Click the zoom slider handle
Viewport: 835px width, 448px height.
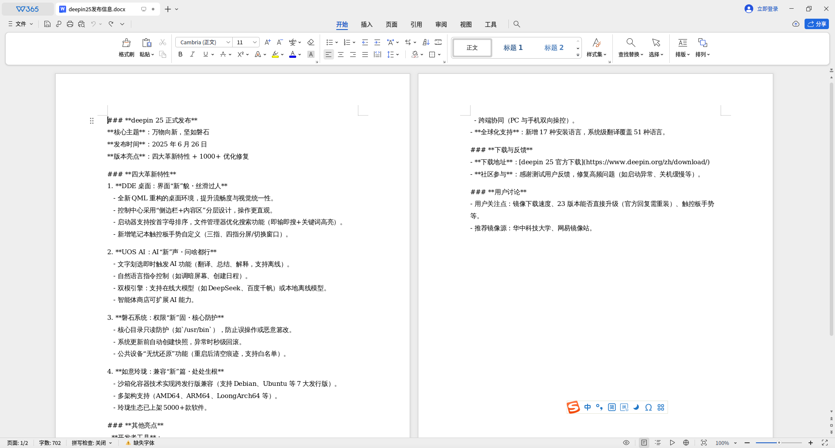[x=779, y=443]
